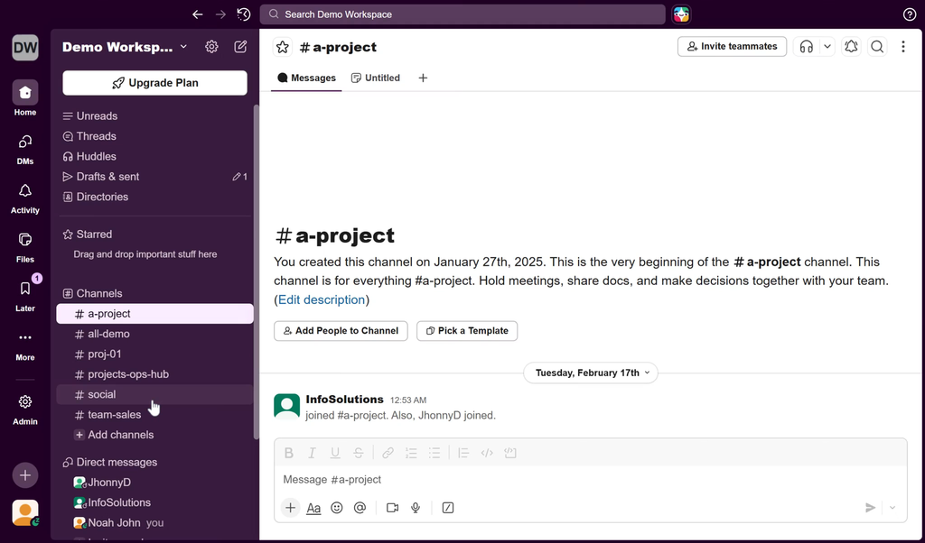Screen dimensions: 925x543
Task: Open the emoji picker in composer
Action: coord(337,508)
